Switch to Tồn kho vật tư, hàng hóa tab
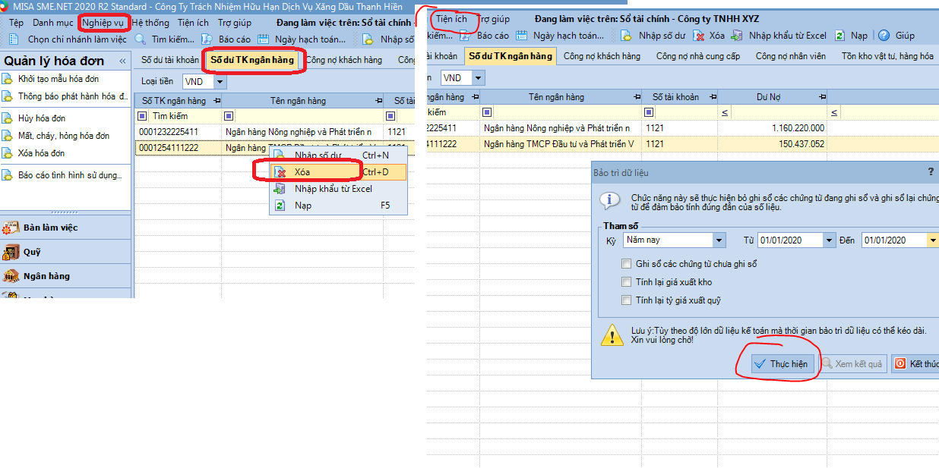939x468 pixels. tap(887, 56)
